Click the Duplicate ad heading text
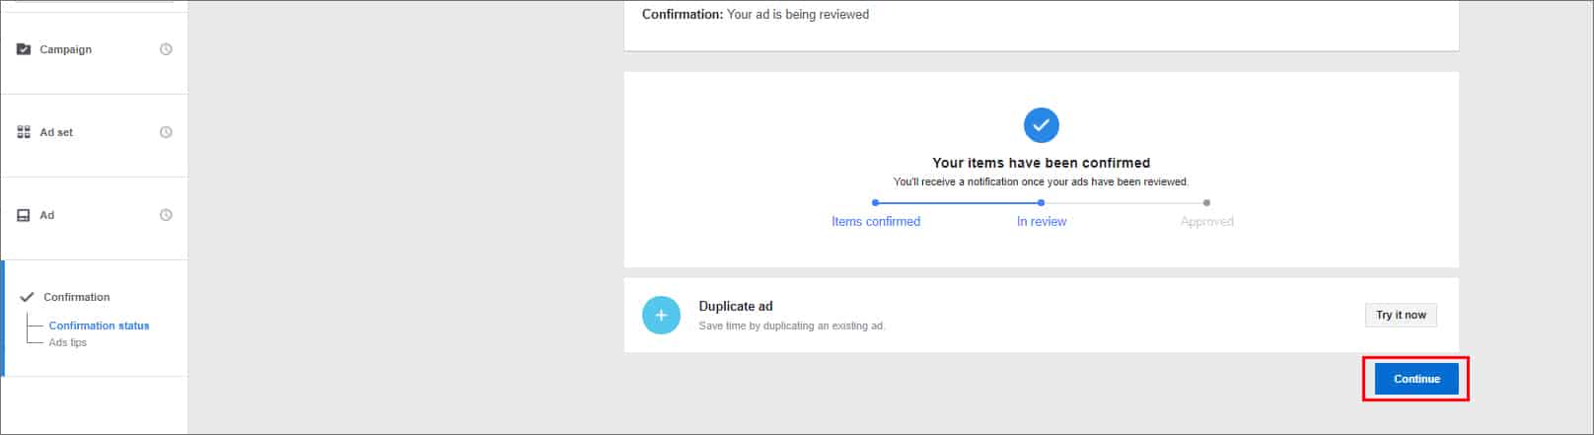This screenshot has height=435, width=1594. [x=735, y=307]
